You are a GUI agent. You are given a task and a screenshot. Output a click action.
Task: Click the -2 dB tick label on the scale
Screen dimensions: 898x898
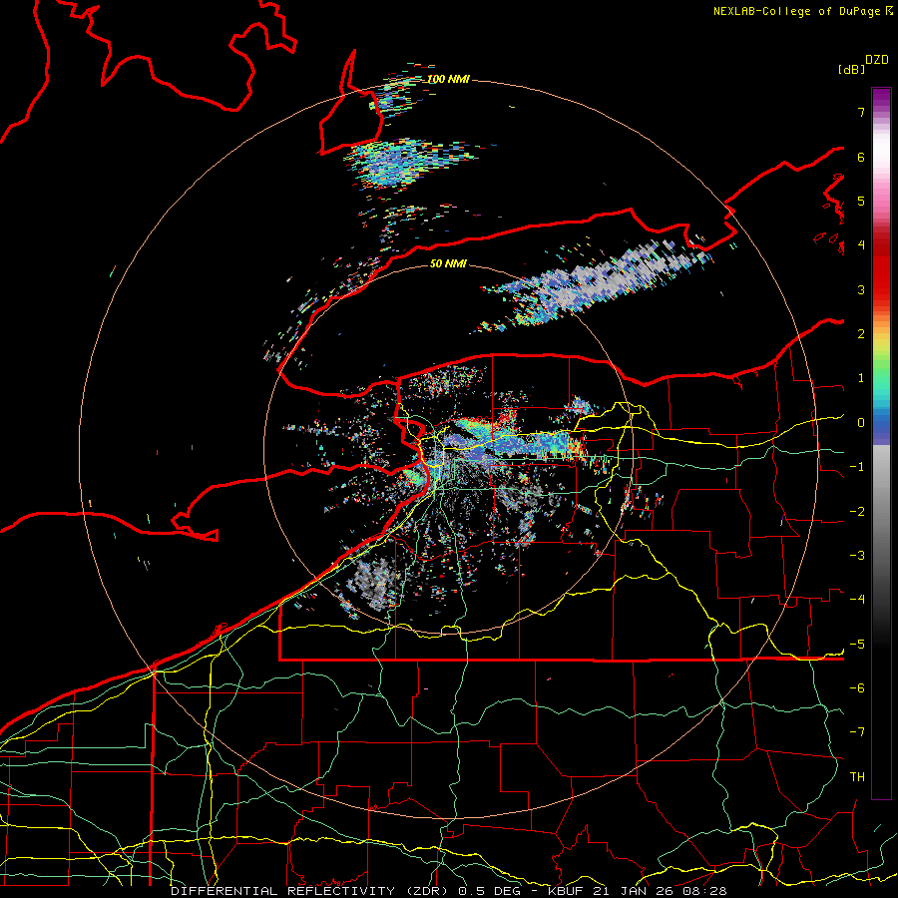[x=857, y=512]
